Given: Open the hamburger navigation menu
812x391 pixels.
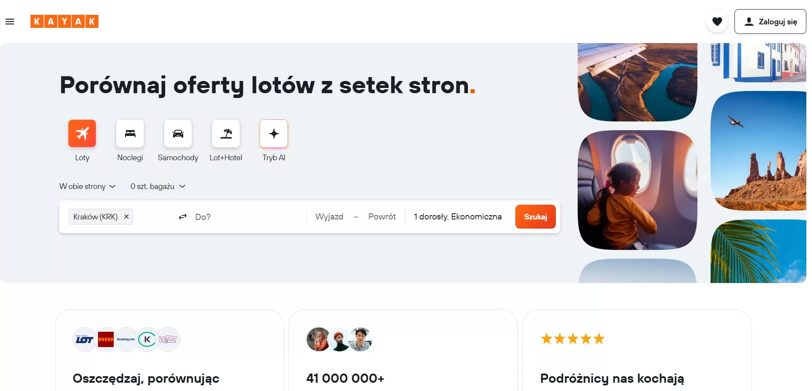Looking at the screenshot, I should tap(10, 21).
